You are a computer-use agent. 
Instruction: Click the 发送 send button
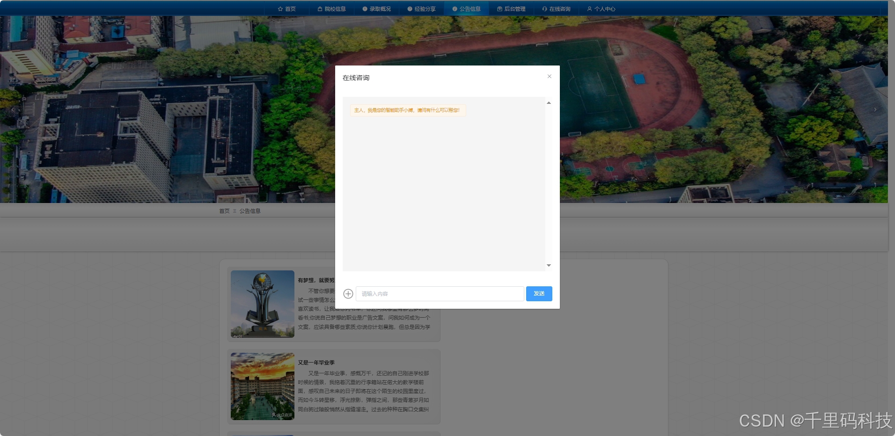(539, 294)
